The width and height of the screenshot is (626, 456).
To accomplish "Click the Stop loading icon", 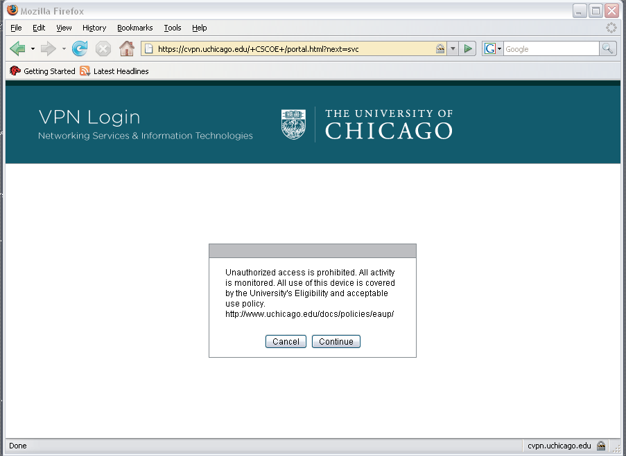I will [103, 49].
